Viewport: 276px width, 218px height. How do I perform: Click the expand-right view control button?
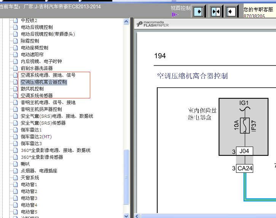click(x=198, y=12)
